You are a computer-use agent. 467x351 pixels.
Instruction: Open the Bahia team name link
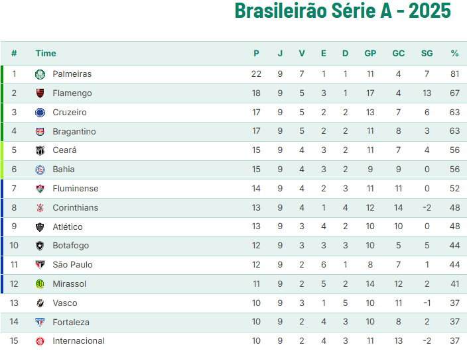point(64,170)
